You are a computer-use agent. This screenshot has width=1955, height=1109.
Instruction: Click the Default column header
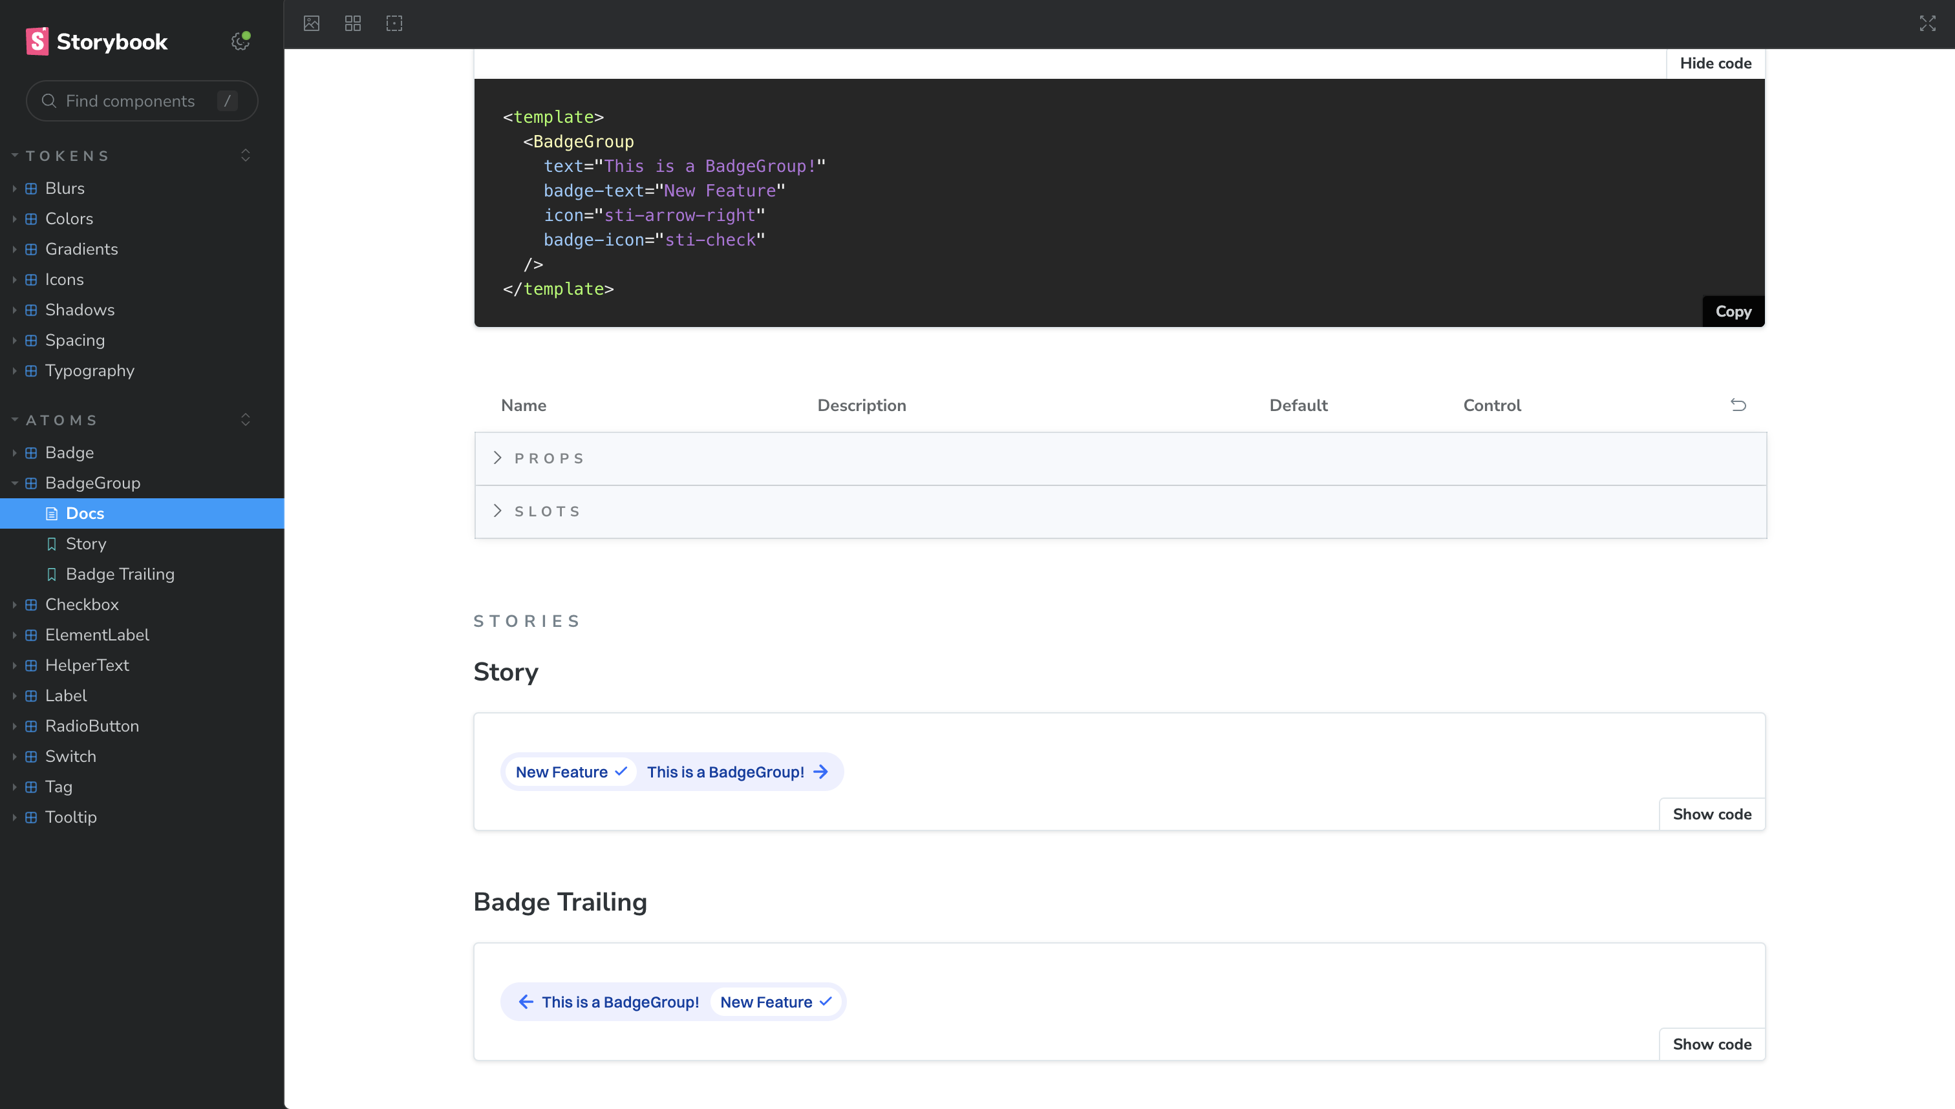(x=1298, y=405)
